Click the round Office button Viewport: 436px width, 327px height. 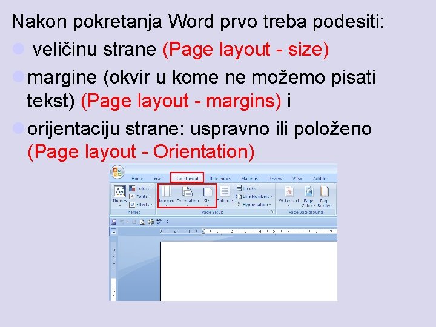[x=117, y=171]
